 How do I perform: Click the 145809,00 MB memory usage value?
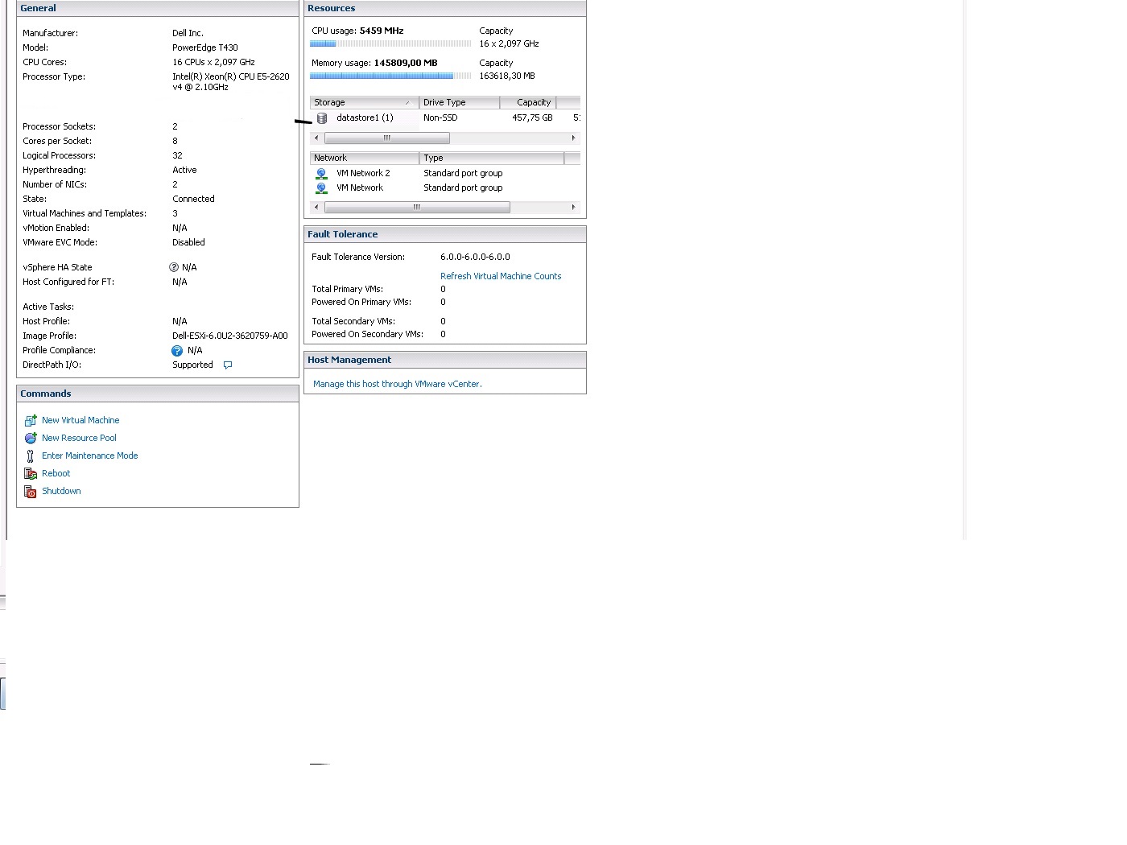pyautogui.click(x=406, y=63)
